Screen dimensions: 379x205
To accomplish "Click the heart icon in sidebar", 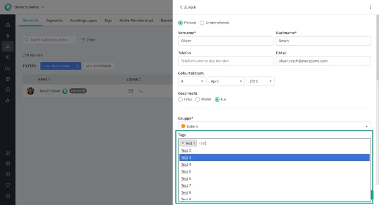I will (x=8, y=185).
